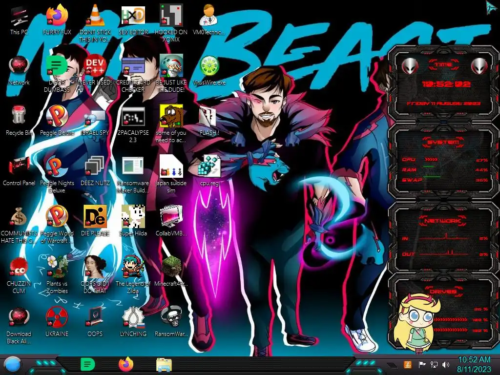Click the blonde cartoon girl desktop mascot
This screenshot has height=375, width=500.
click(x=417, y=323)
